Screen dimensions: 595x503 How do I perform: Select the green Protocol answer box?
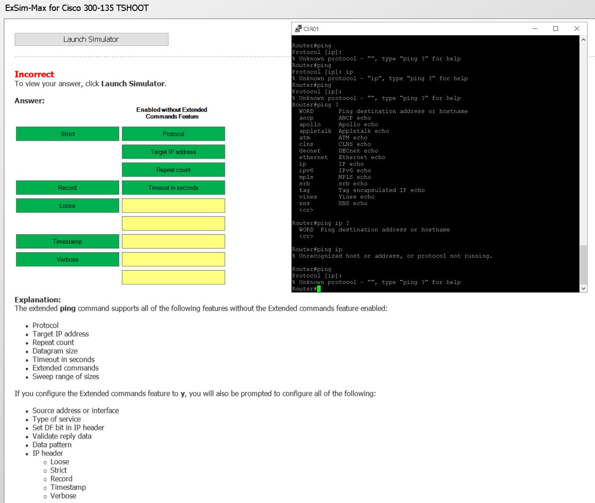174,134
